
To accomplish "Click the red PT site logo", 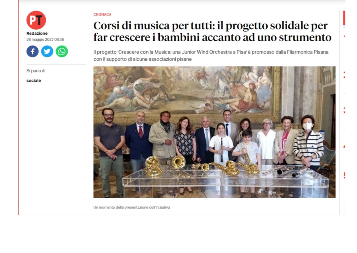I will tap(36, 20).
